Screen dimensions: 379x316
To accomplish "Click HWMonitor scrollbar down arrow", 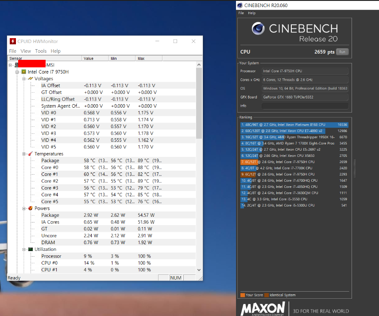I will pyautogui.click(x=199, y=270).
